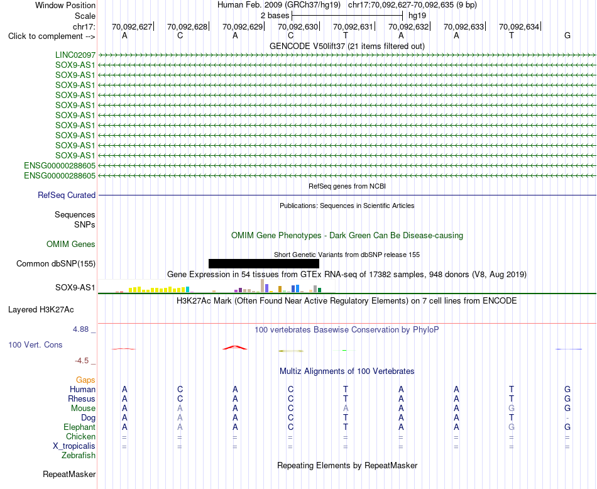Select the Dog species label
Viewport: 597px width, 489px height.
pos(88,418)
